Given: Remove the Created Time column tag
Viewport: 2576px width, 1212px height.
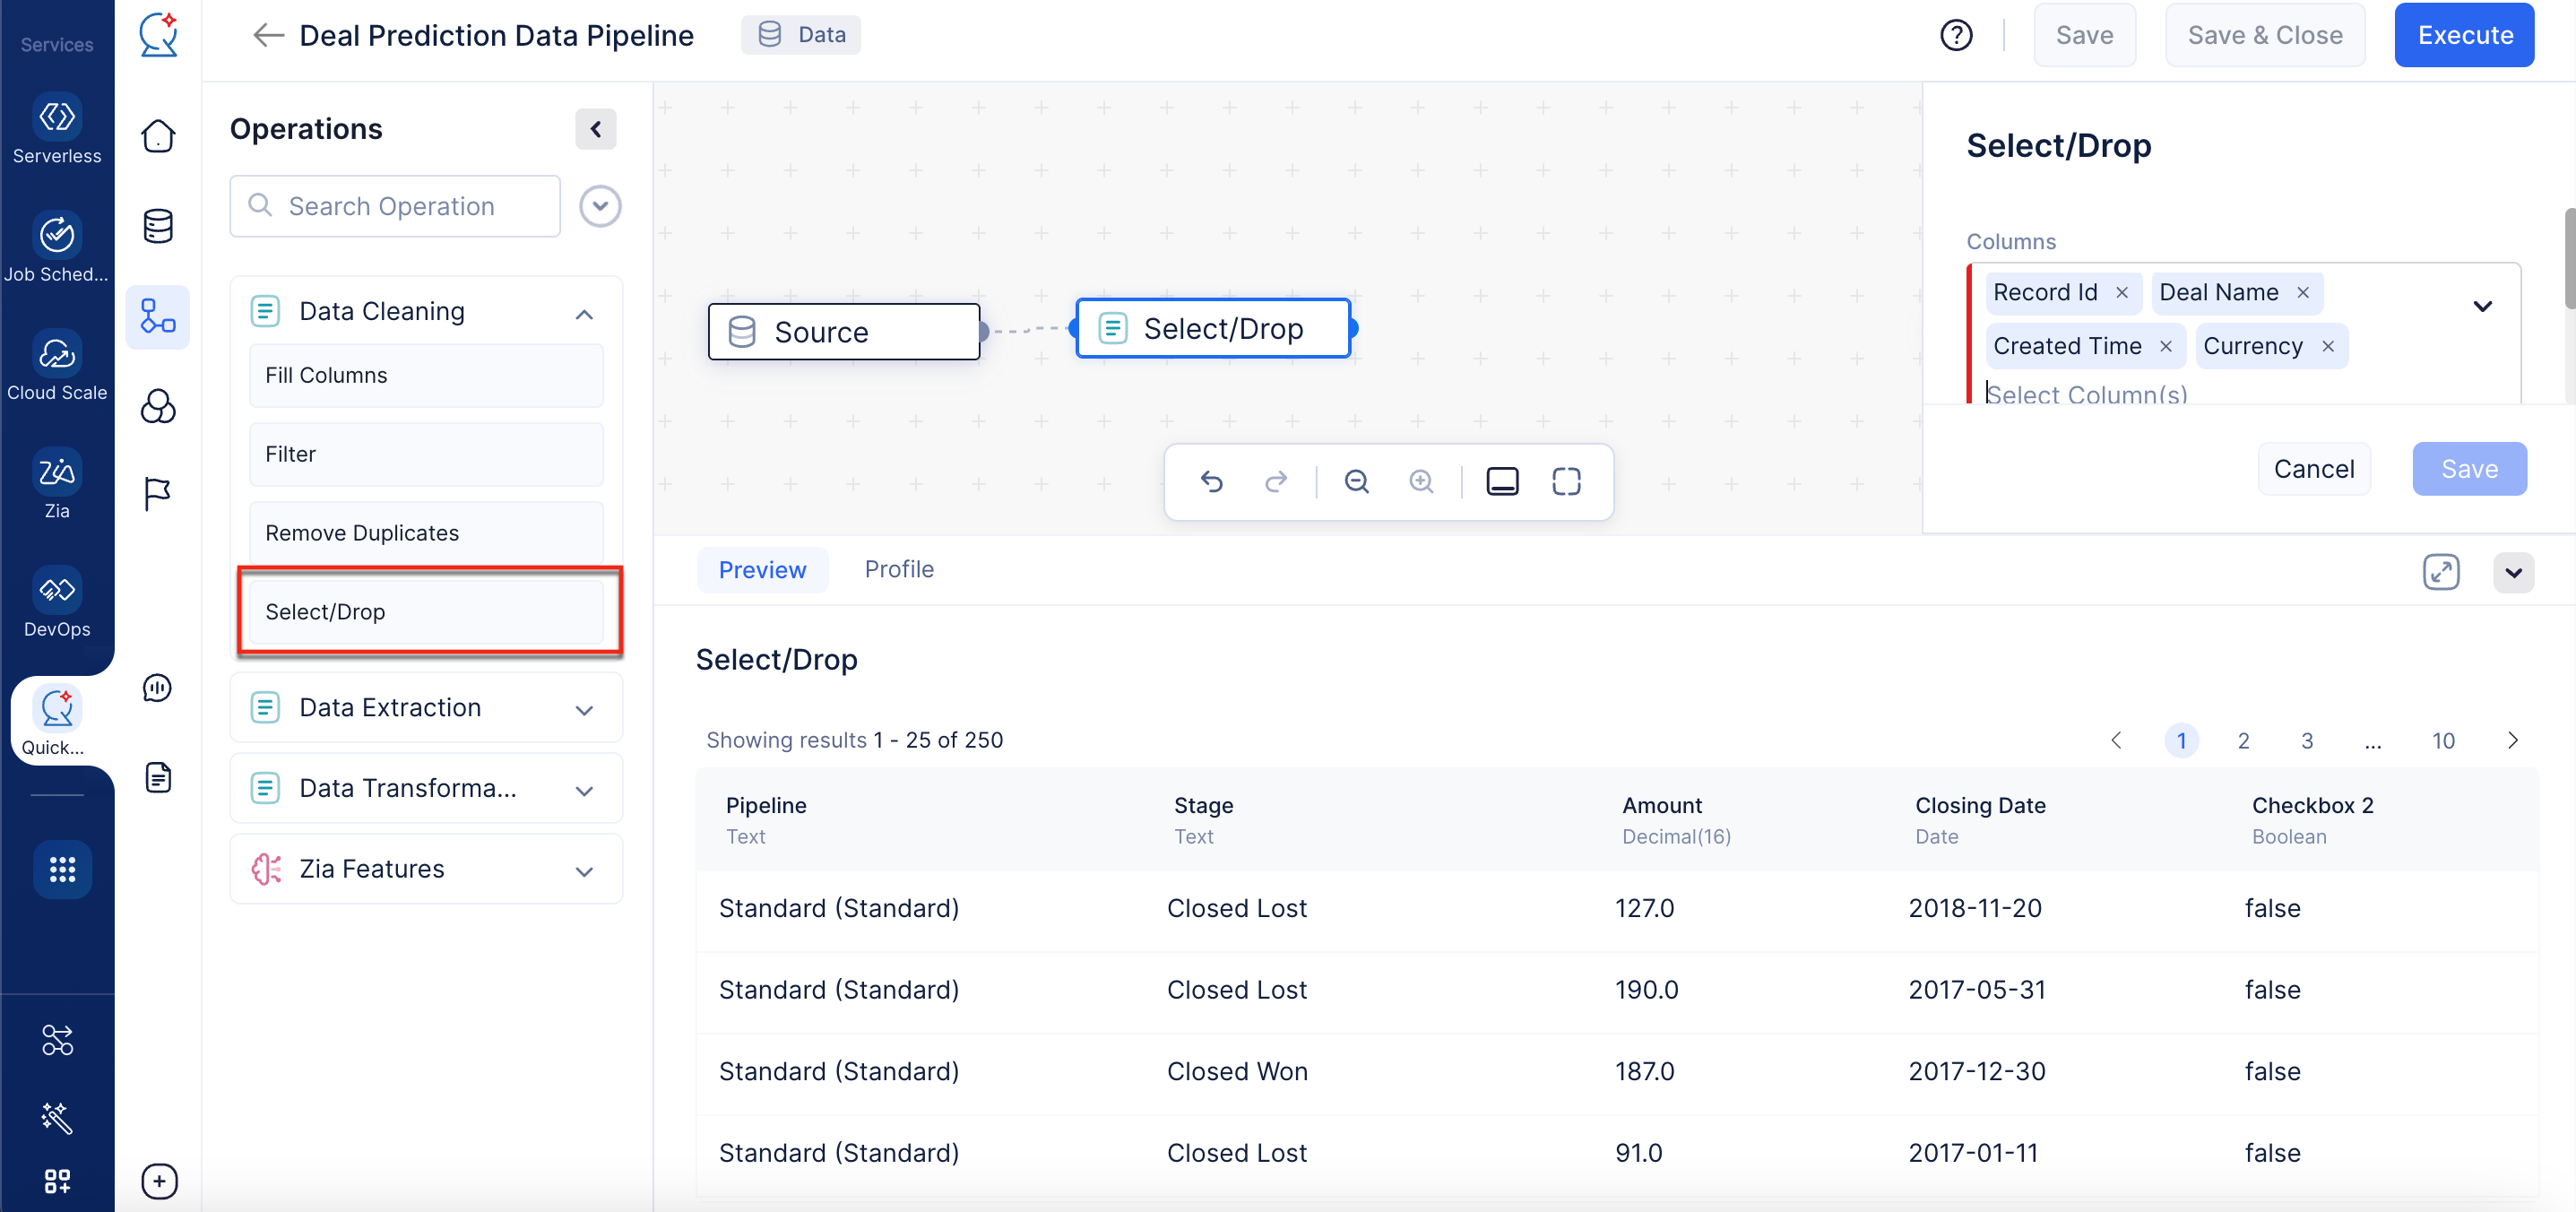Looking at the screenshot, I should pos(2165,346).
